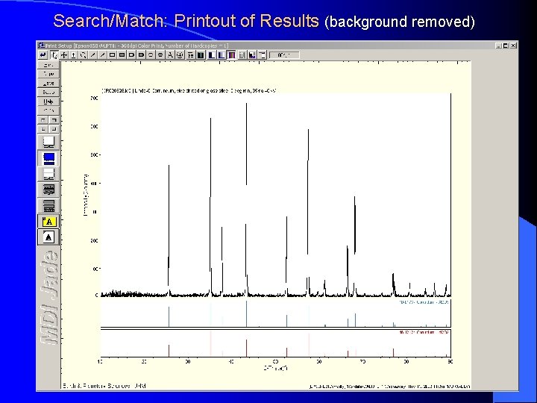
Task: Select the white L-shaped axis style icon
Action: pos(212,54)
